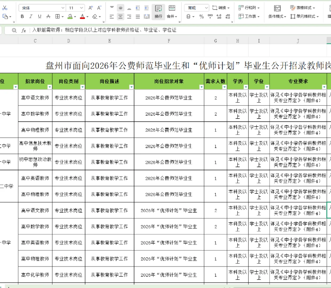The width and height of the screenshot is (331, 288).
Task: Select column header H
Action: (x=237, y=41)
